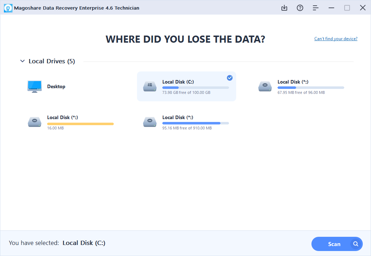Image resolution: width=371 pixels, height=256 pixels.
Task: Click the Windows-logo drive icon of Local Disk (C:)
Action: coord(150,86)
